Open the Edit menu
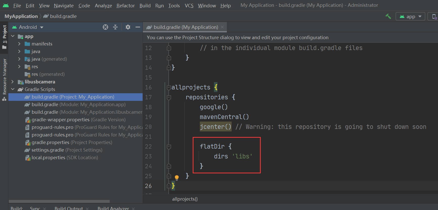 pyautogui.click(x=30, y=6)
